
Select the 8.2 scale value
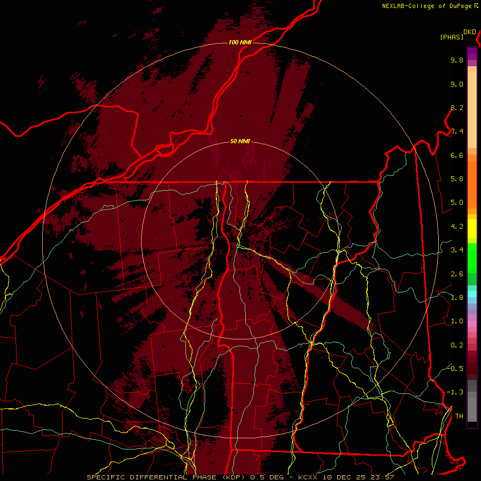tap(457, 107)
